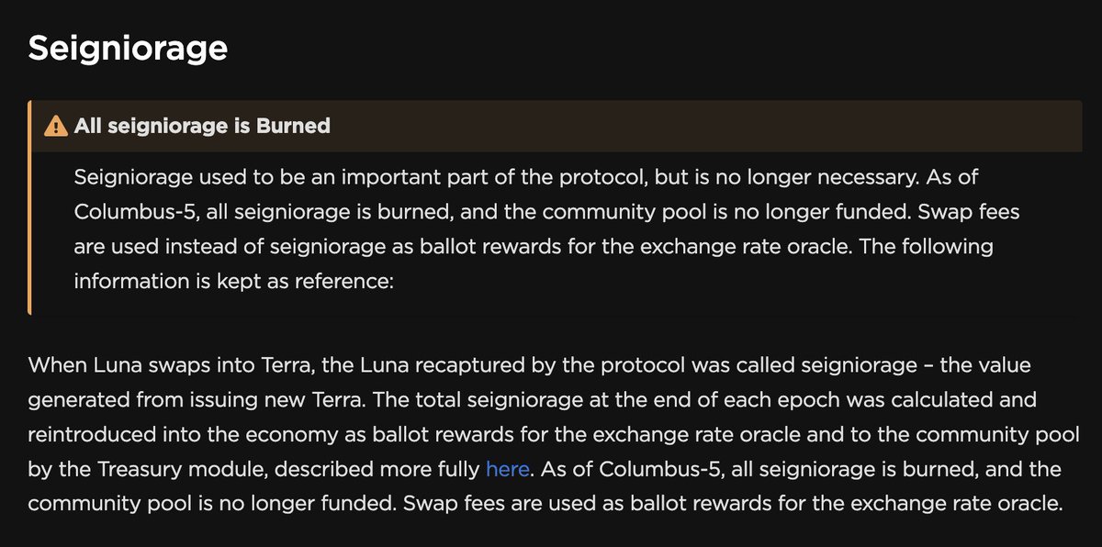Click the orange left border of the callout
Image resolution: width=1102 pixels, height=547 pixels.
coord(30,207)
